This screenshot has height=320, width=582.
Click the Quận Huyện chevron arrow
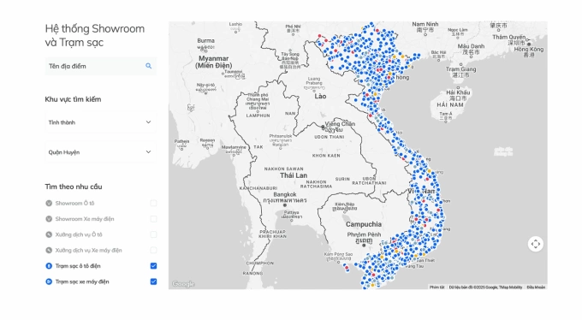(148, 151)
